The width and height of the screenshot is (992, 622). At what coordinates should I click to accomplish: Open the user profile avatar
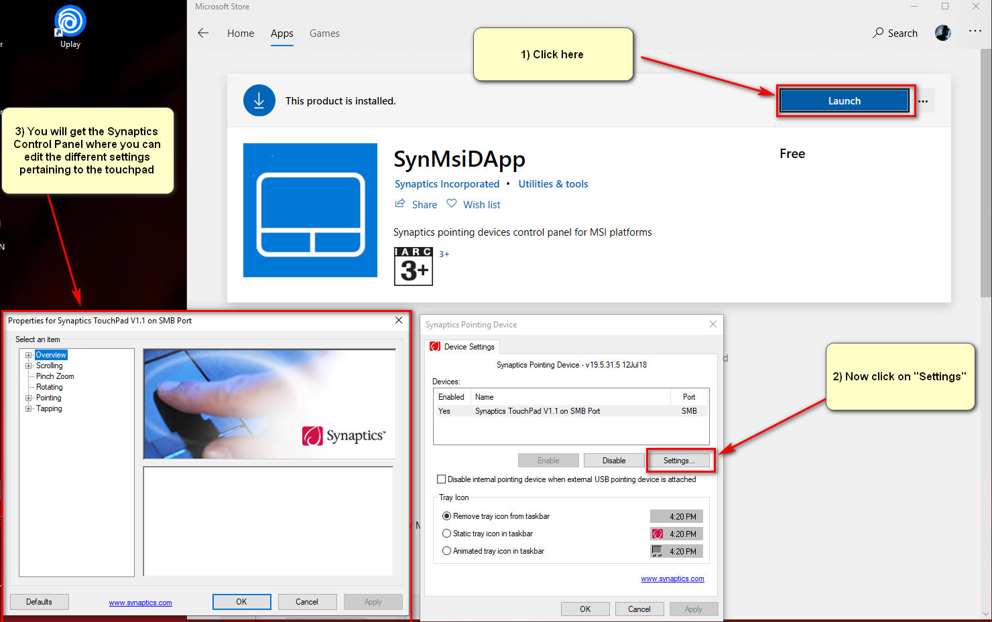[x=943, y=33]
